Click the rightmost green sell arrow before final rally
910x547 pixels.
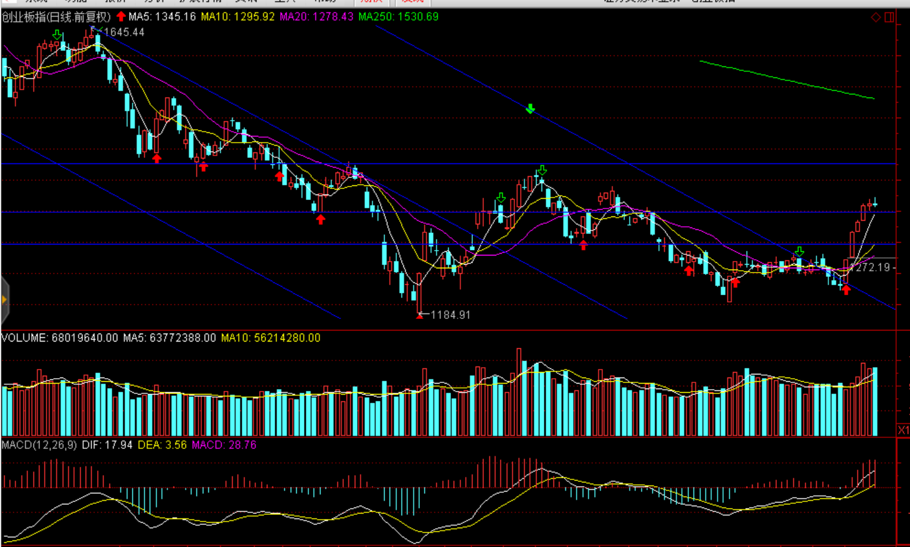point(799,251)
